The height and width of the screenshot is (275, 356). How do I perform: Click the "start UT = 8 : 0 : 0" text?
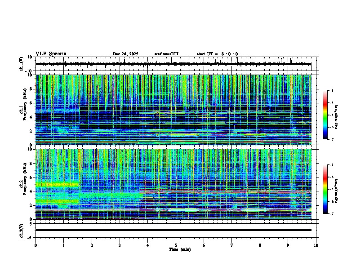tap(217, 54)
